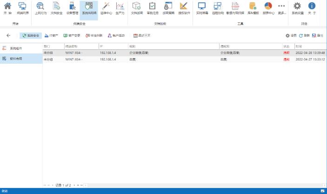Click the back arrow button
327x194 pixels.
[8, 35]
